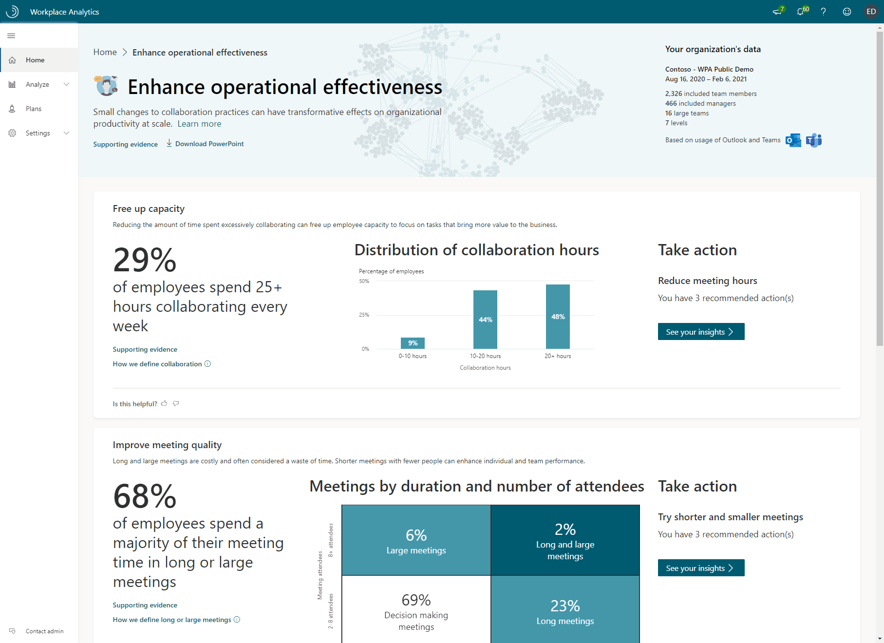Open Supporting evidence in Free up capacity card

click(x=145, y=349)
